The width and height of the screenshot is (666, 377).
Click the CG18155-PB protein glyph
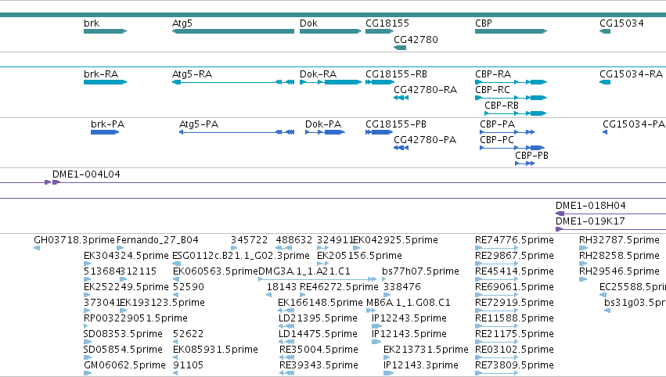380,132
